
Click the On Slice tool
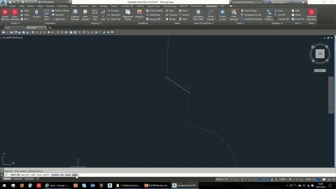[x=37, y=14]
